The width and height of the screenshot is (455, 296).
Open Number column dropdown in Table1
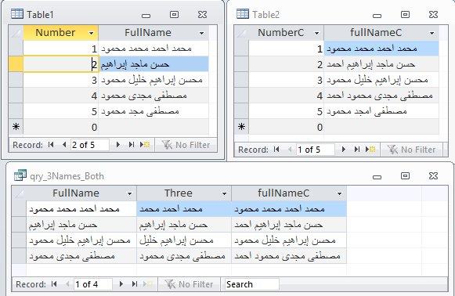(x=91, y=33)
